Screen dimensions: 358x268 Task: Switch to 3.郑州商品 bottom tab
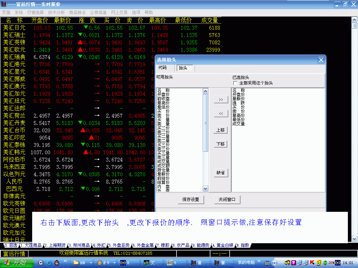coord(79,245)
